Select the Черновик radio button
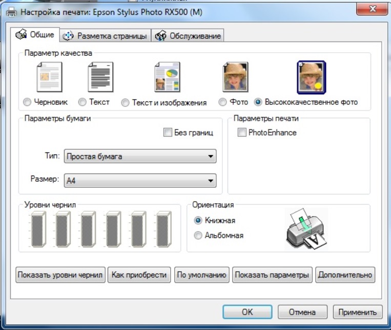391x330 pixels. click(x=27, y=102)
